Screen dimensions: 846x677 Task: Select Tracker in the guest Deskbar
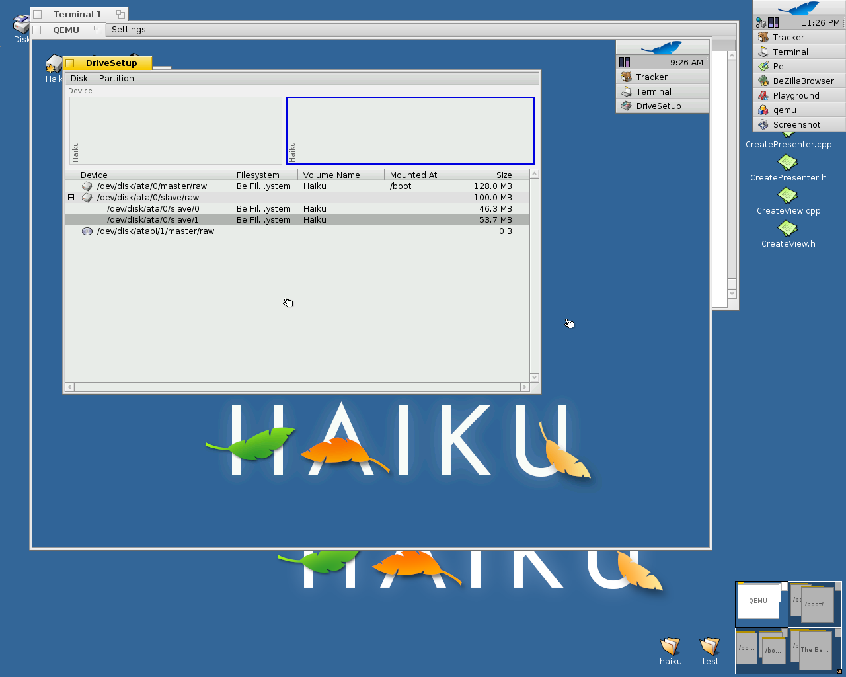coord(662,77)
